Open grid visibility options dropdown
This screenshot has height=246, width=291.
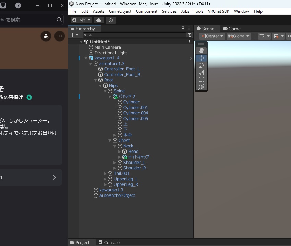tap(268, 36)
